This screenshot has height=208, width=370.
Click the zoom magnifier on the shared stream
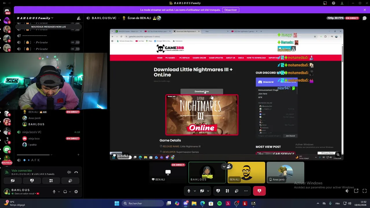(338, 155)
